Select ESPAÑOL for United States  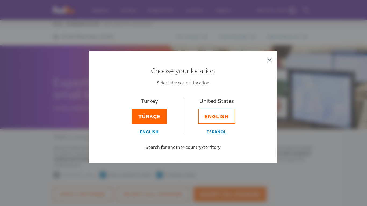pos(217,132)
